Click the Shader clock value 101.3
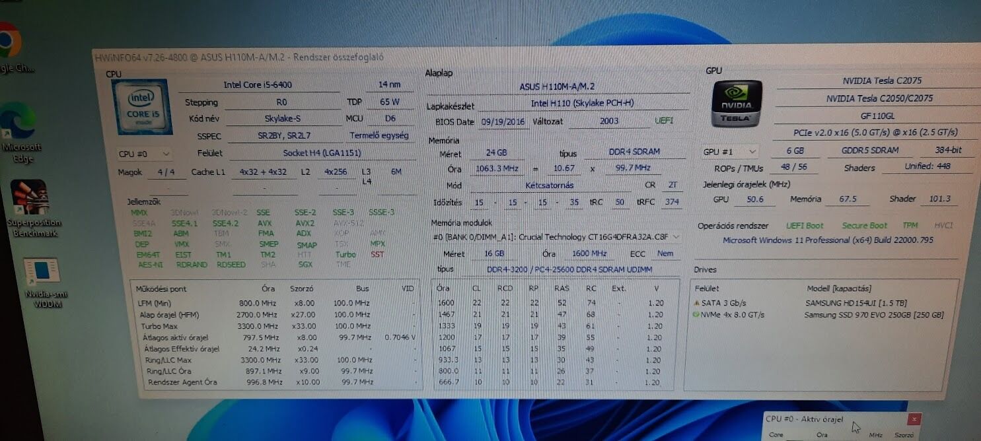 938,199
